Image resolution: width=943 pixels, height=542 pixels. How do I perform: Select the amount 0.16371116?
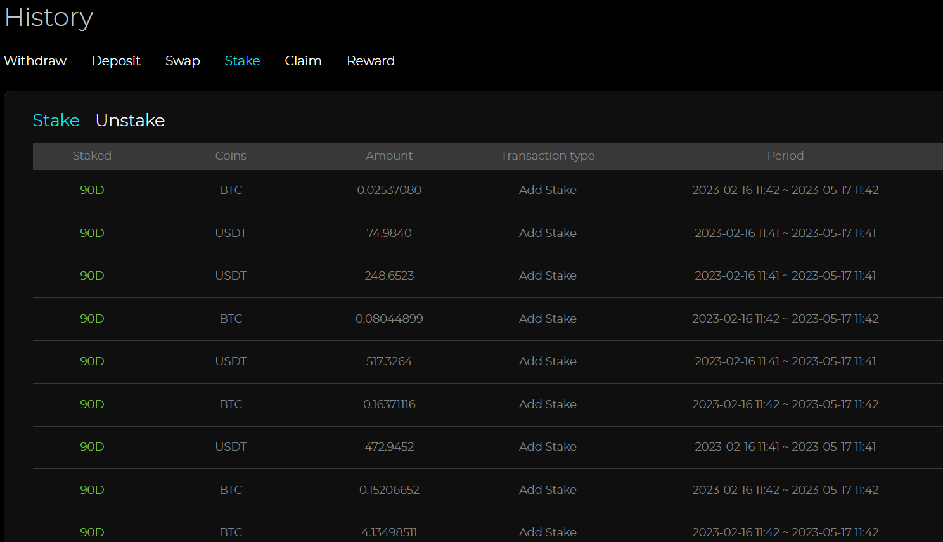[389, 404]
